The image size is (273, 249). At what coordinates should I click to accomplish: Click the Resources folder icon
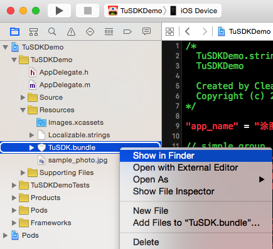click(x=33, y=110)
